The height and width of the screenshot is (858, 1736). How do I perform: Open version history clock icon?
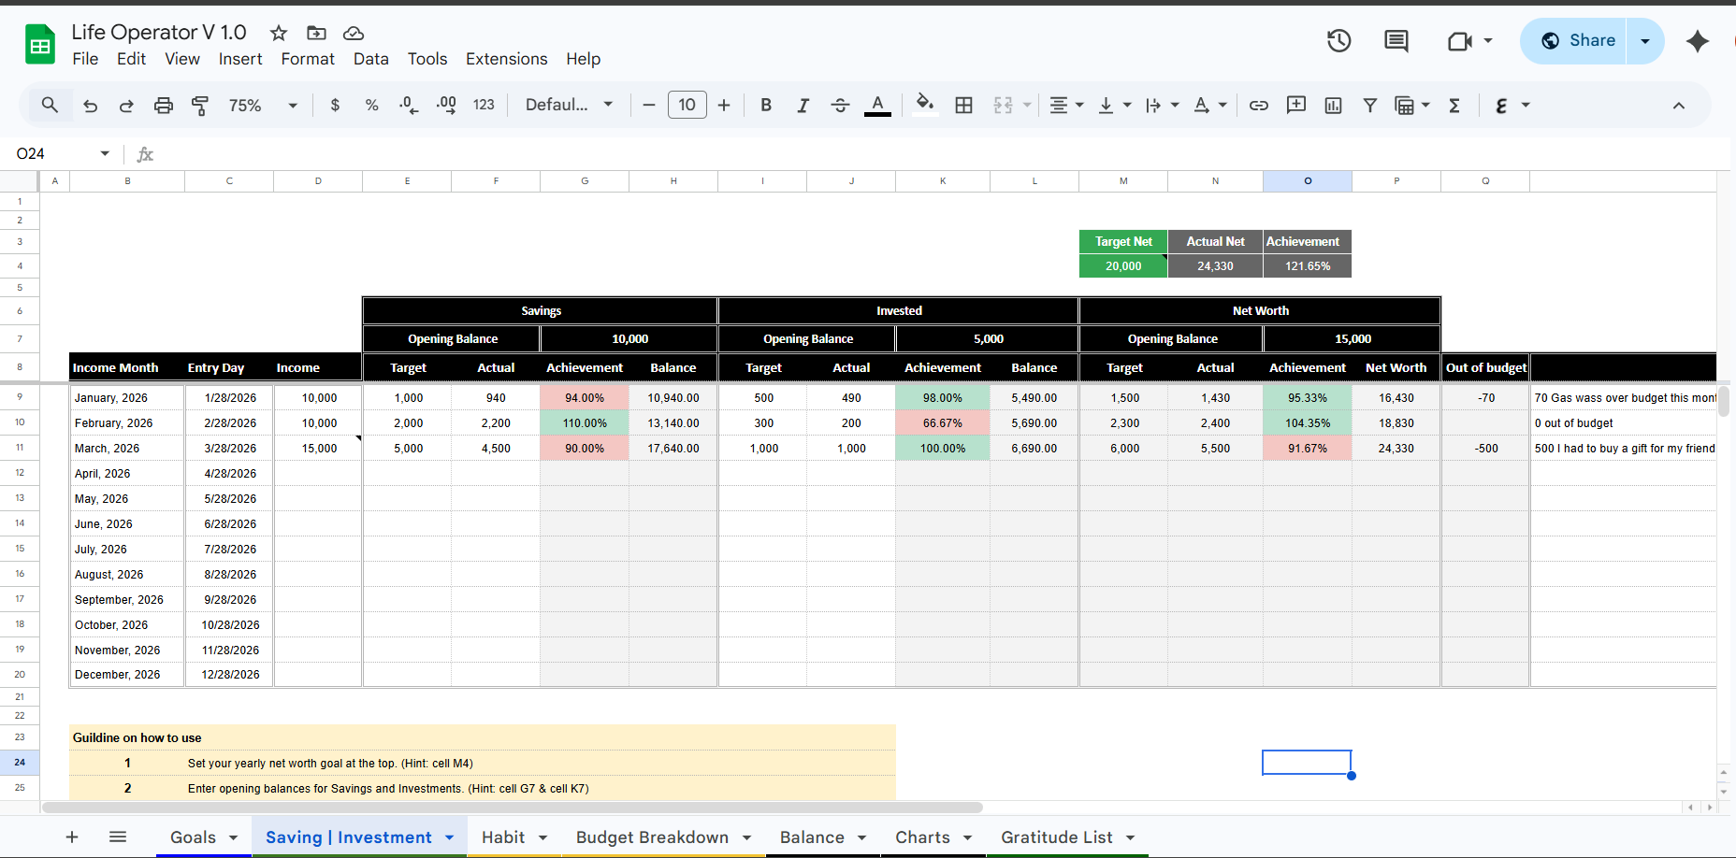point(1338,41)
